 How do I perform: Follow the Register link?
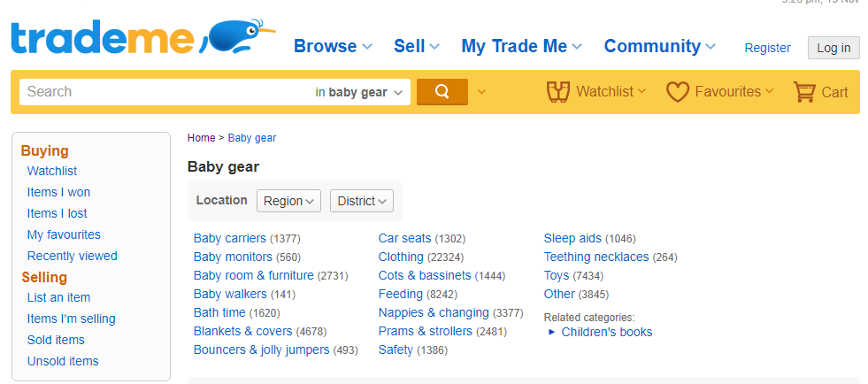[767, 48]
